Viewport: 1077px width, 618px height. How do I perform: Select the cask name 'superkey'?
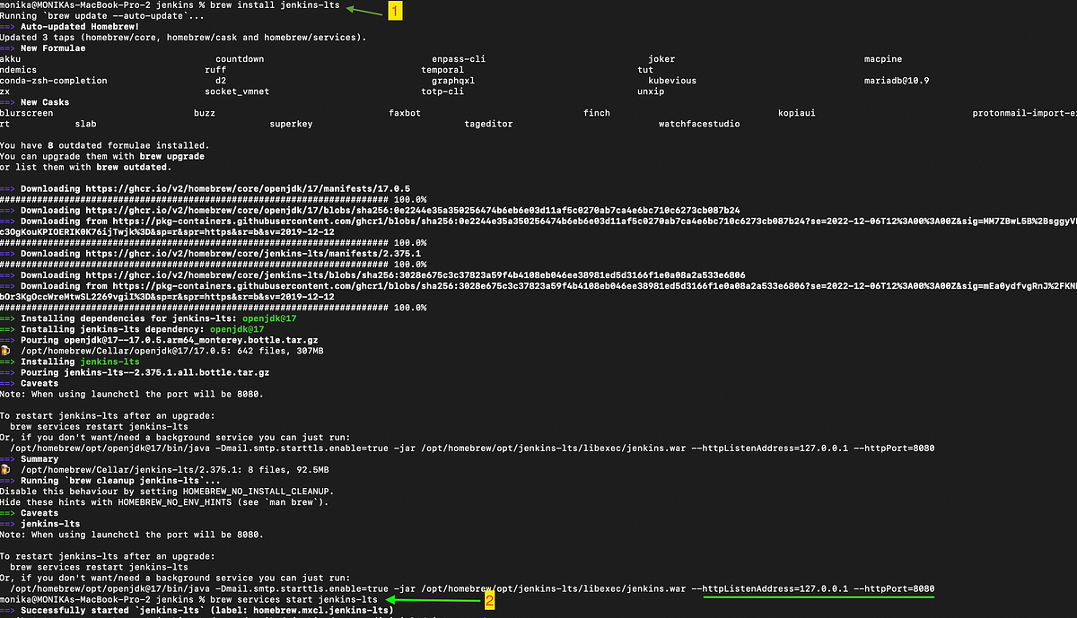click(x=292, y=124)
